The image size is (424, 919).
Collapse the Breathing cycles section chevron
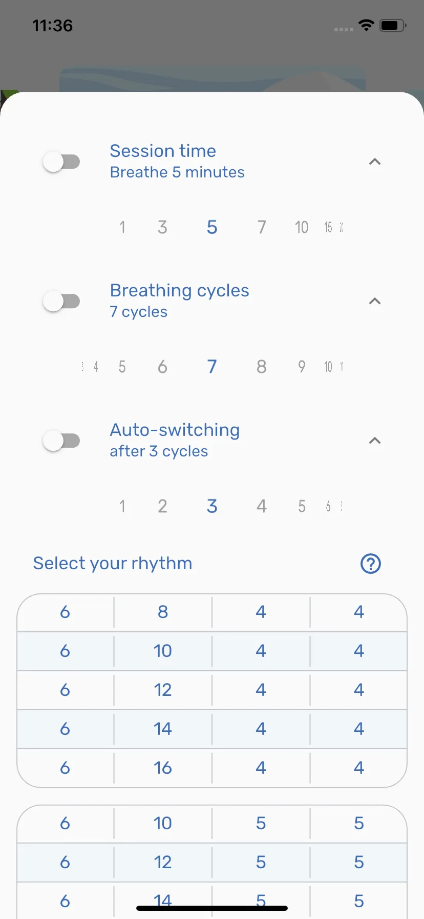point(375,301)
